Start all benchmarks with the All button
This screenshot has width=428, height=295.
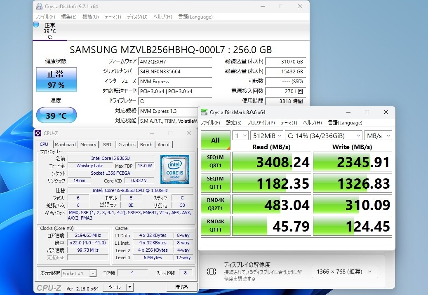215,140
